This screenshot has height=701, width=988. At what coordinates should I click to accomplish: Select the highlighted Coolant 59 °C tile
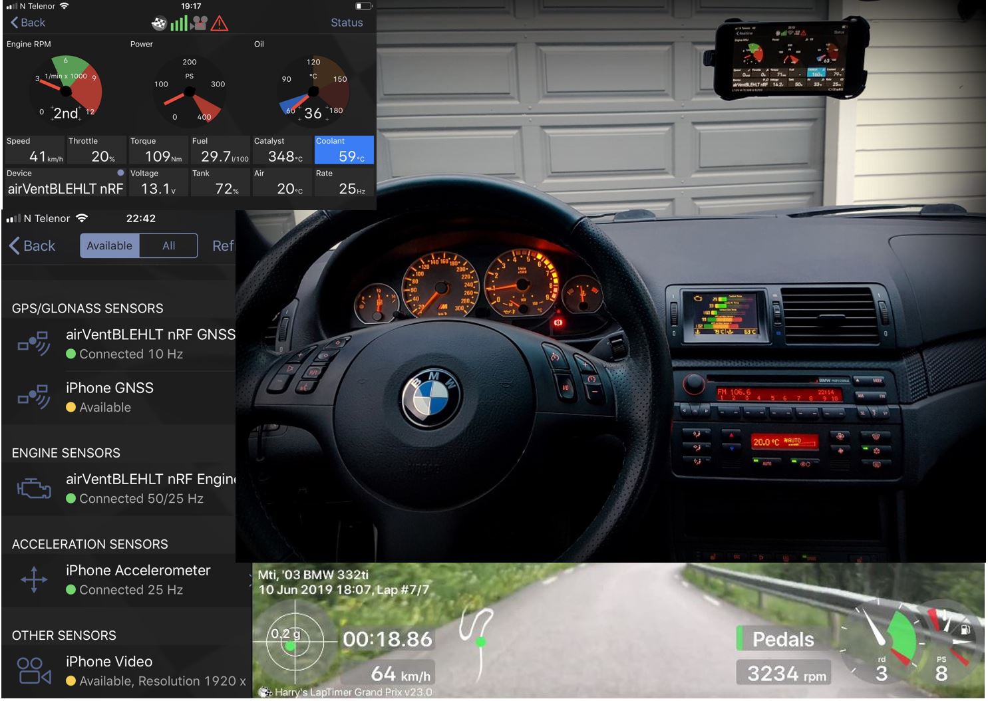344,150
